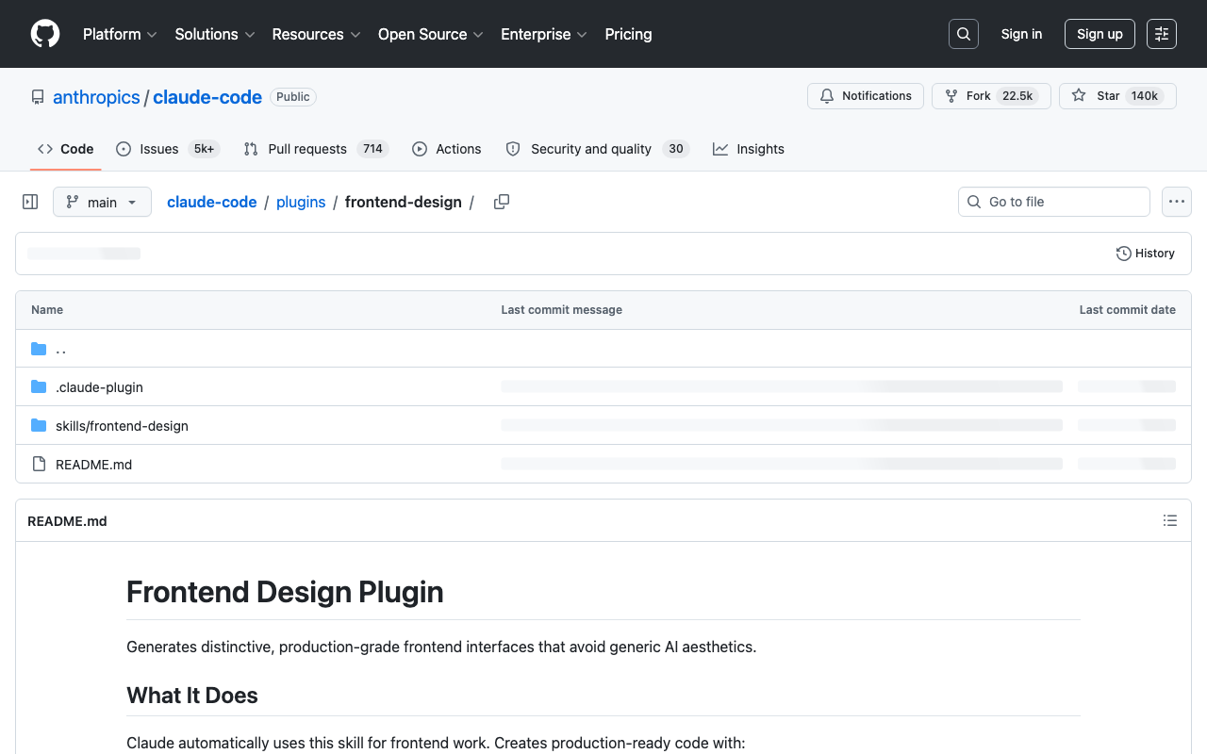The image size is (1207, 754).
Task: Click the repository icon before anthropics
Action: click(x=38, y=97)
